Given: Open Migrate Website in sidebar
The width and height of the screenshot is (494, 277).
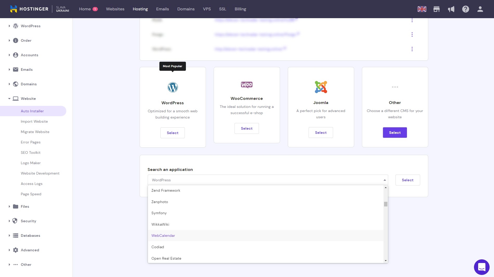Looking at the screenshot, I should pyautogui.click(x=35, y=132).
